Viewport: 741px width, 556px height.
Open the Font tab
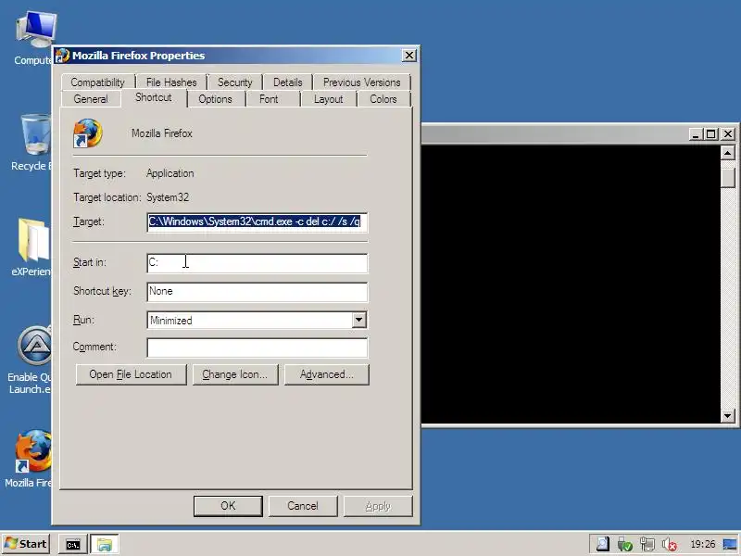[269, 99]
